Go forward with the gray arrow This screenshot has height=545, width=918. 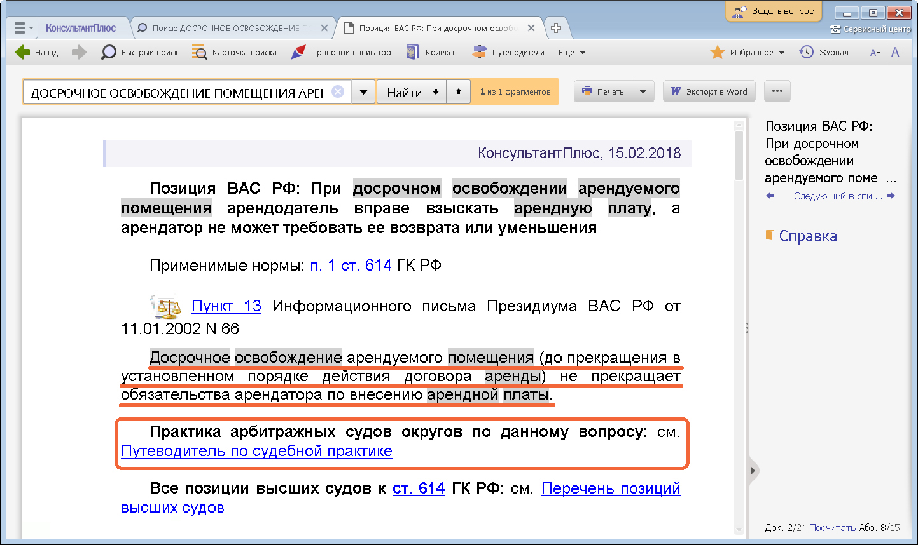pos(80,53)
